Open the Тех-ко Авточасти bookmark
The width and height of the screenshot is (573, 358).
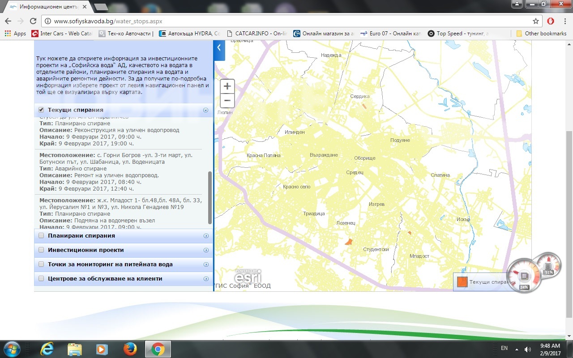(x=126, y=34)
